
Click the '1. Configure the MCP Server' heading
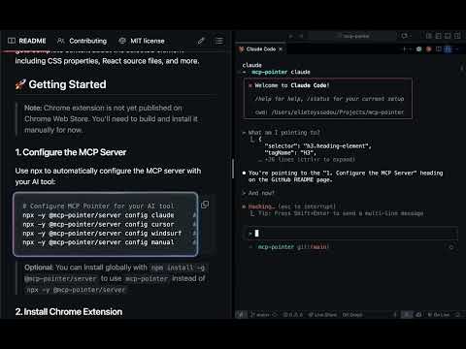pyautogui.click(x=71, y=152)
